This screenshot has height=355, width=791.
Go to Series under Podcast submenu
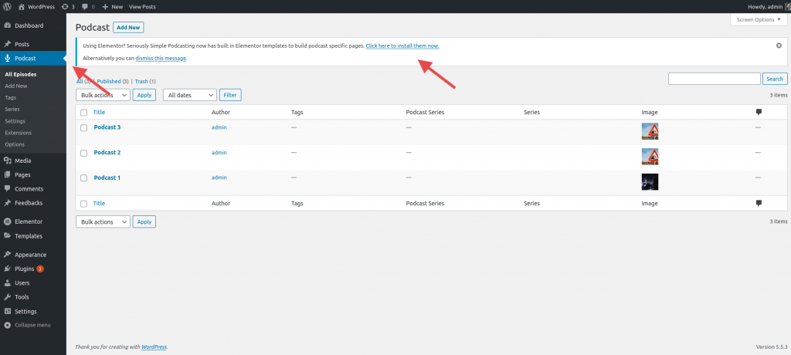tap(12, 109)
